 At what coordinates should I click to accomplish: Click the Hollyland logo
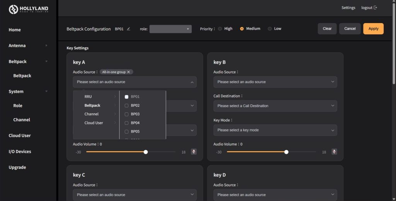[29, 9]
